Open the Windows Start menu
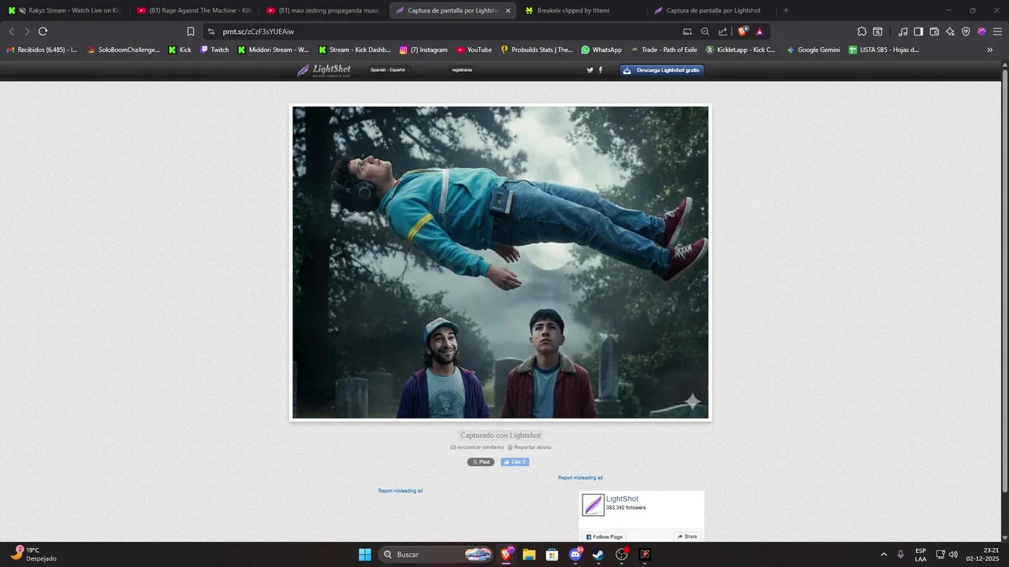The width and height of the screenshot is (1009, 567). 365,554
